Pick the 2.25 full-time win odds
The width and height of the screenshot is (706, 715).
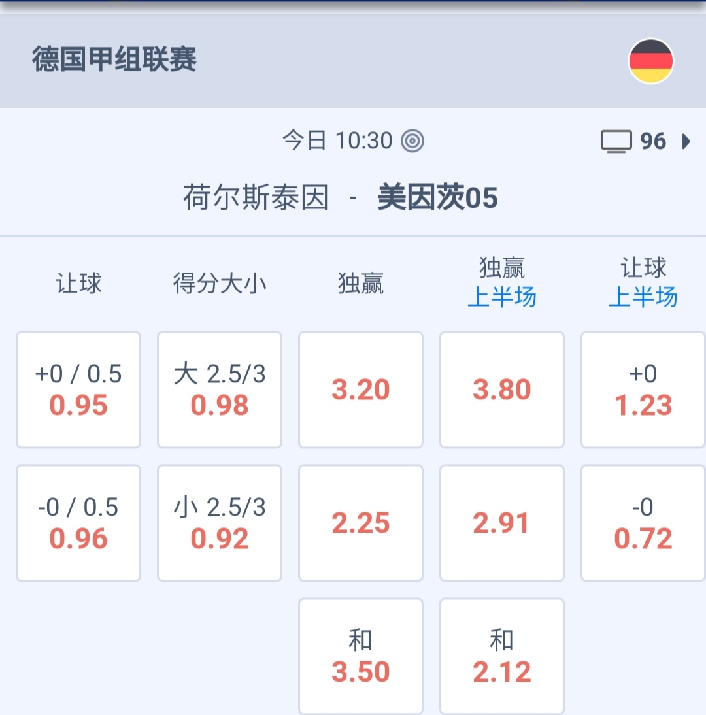(361, 523)
